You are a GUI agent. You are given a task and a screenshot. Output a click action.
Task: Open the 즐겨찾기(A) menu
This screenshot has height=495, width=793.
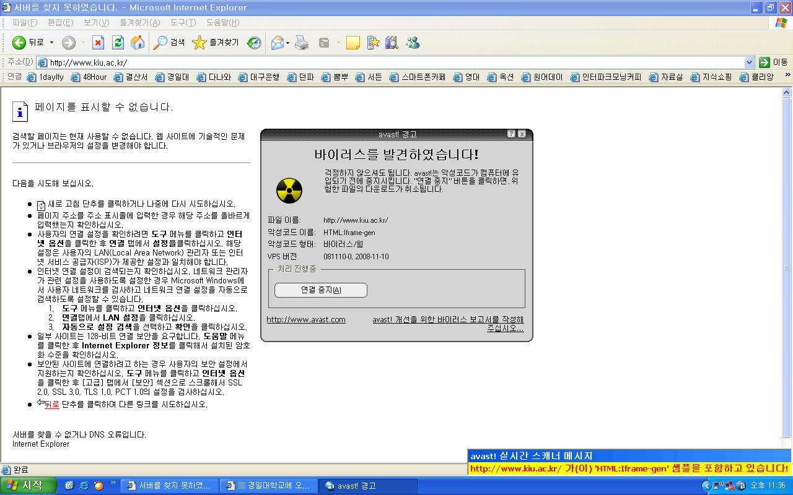coord(139,23)
